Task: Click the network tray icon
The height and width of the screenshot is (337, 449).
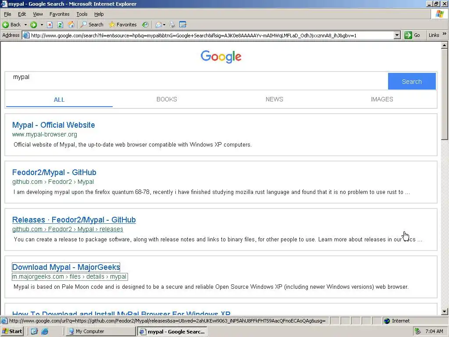Action: point(418,331)
